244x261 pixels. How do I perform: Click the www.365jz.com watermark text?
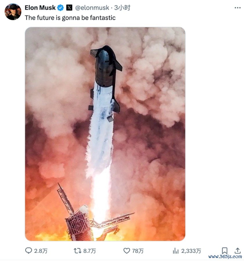point(225,257)
